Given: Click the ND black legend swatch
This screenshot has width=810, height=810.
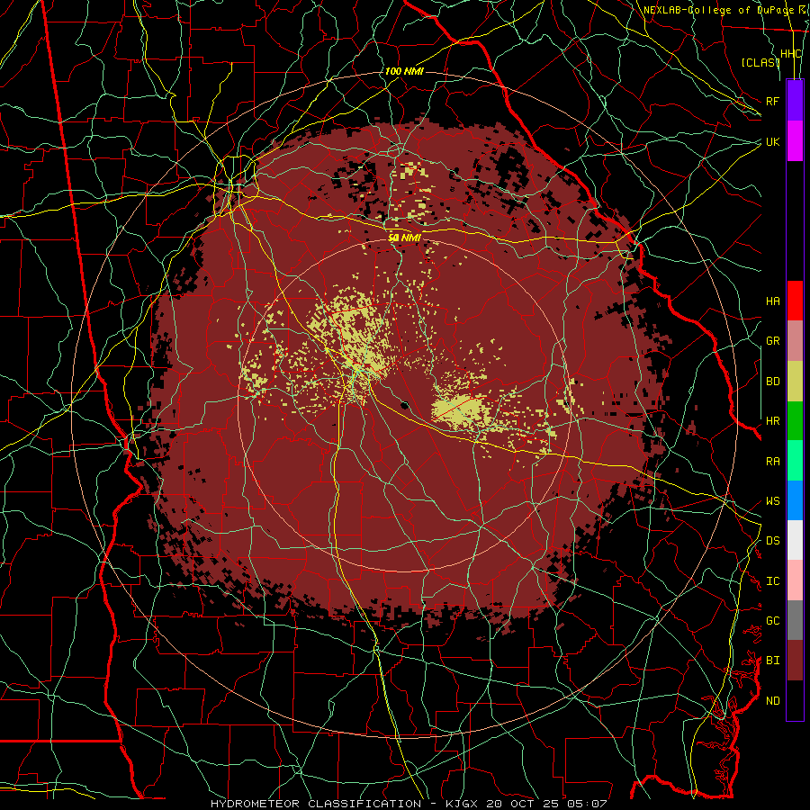Looking at the screenshot, I should pos(795,700).
